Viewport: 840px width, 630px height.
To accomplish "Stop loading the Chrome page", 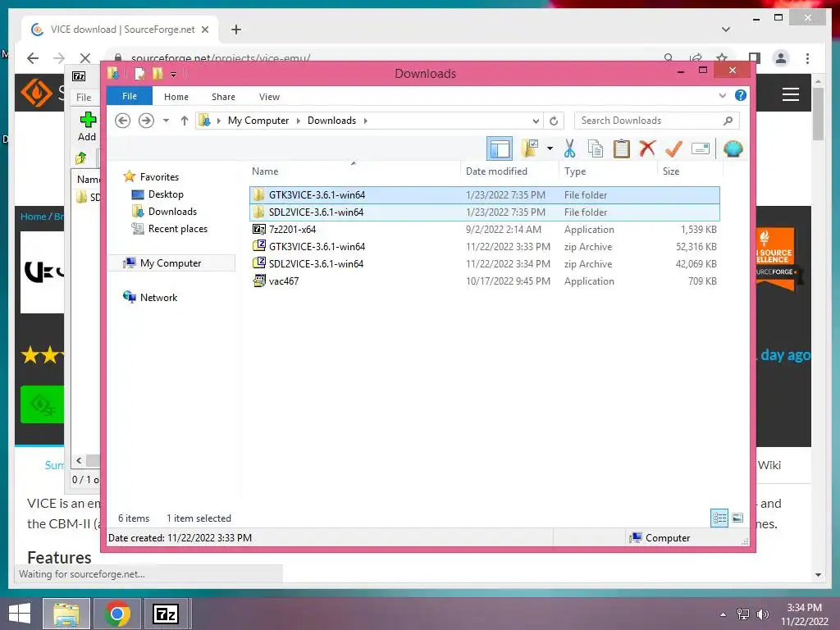I will pyautogui.click(x=84, y=57).
